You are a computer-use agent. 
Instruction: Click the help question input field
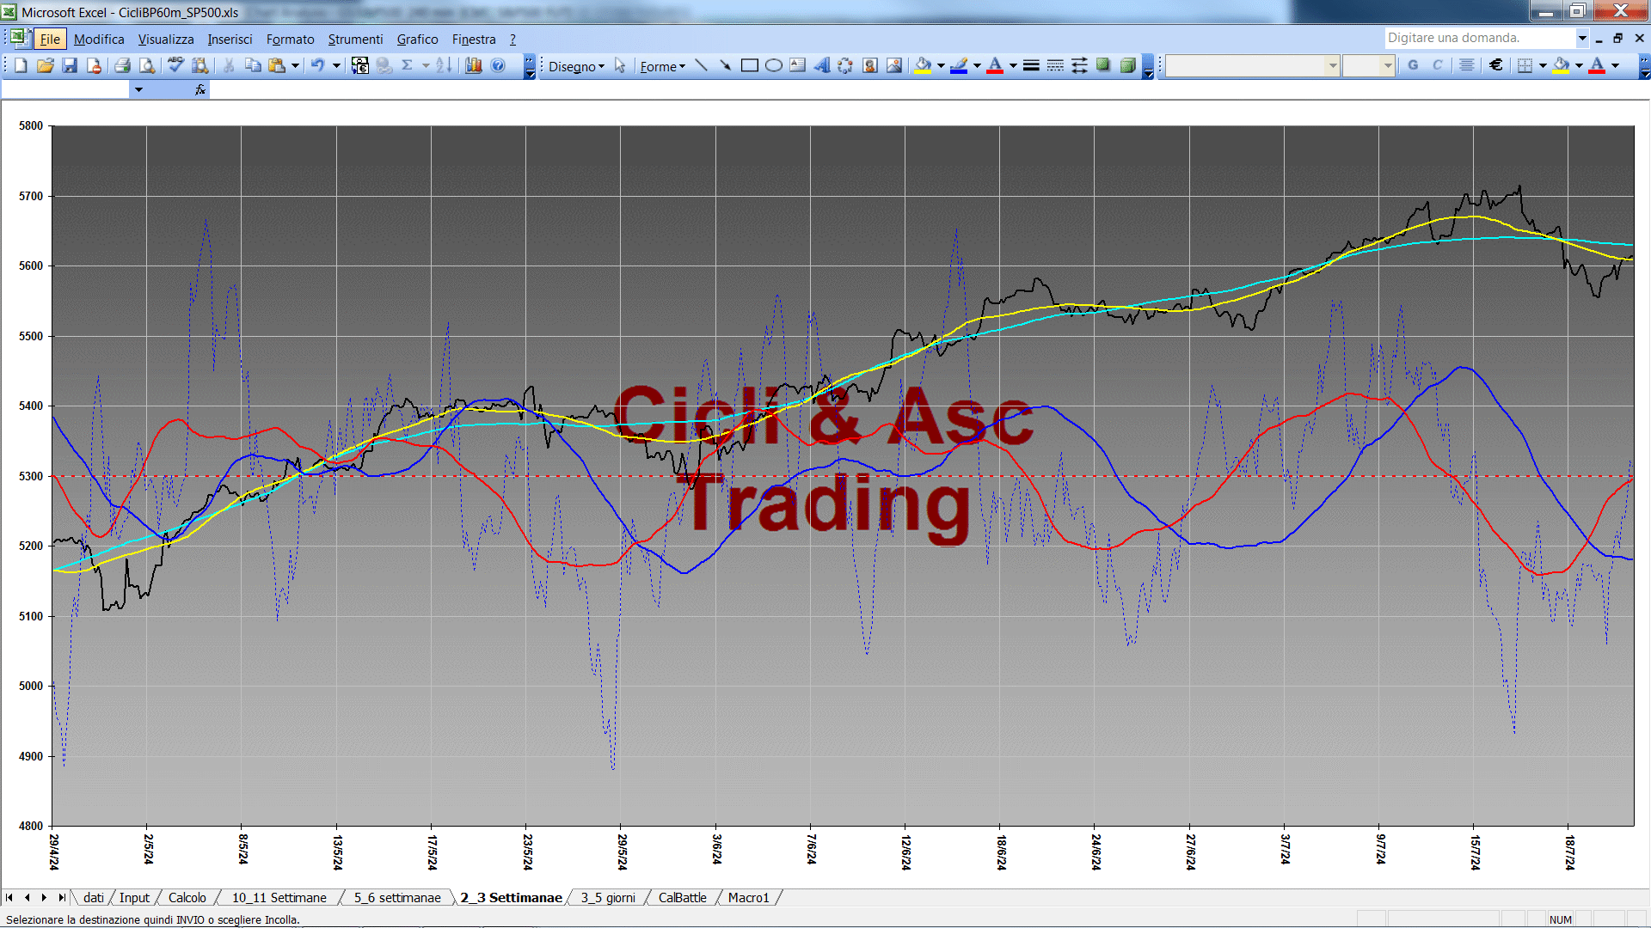click(x=1479, y=38)
